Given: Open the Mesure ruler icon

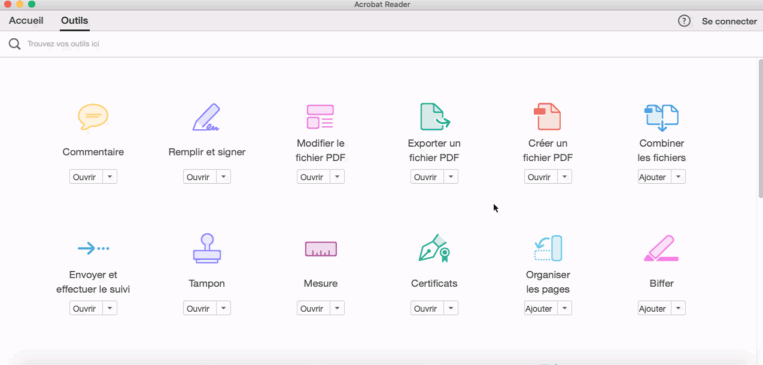Looking at the screenshot, I should pos(321,249).
